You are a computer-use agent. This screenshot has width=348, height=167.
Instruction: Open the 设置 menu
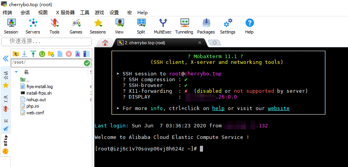point(114,13)
